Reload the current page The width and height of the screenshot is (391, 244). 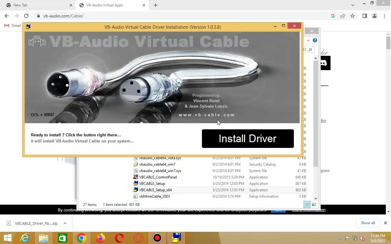pyautogui.click(x=26, y=16)
